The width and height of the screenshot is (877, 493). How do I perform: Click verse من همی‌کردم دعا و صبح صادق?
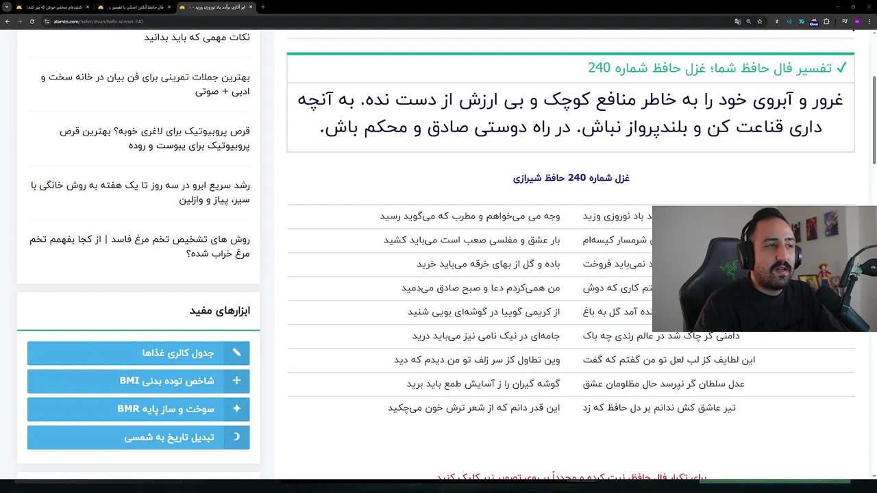click(481, 288)
